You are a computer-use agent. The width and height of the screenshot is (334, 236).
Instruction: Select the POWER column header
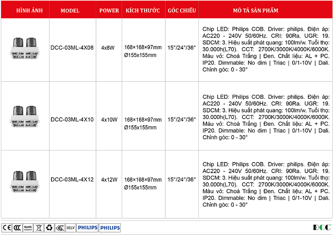point(109,11)
